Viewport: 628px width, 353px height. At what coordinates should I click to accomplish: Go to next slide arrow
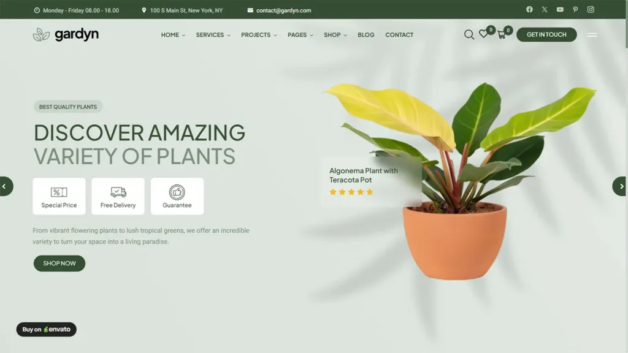tap(621, 186)
